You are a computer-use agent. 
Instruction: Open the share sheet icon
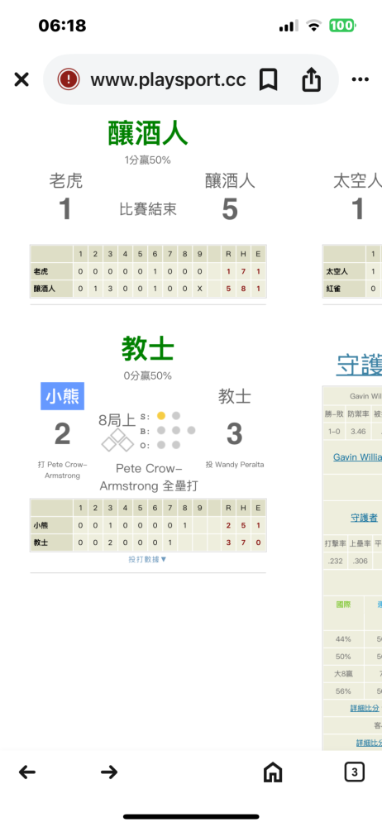point(311,79)
